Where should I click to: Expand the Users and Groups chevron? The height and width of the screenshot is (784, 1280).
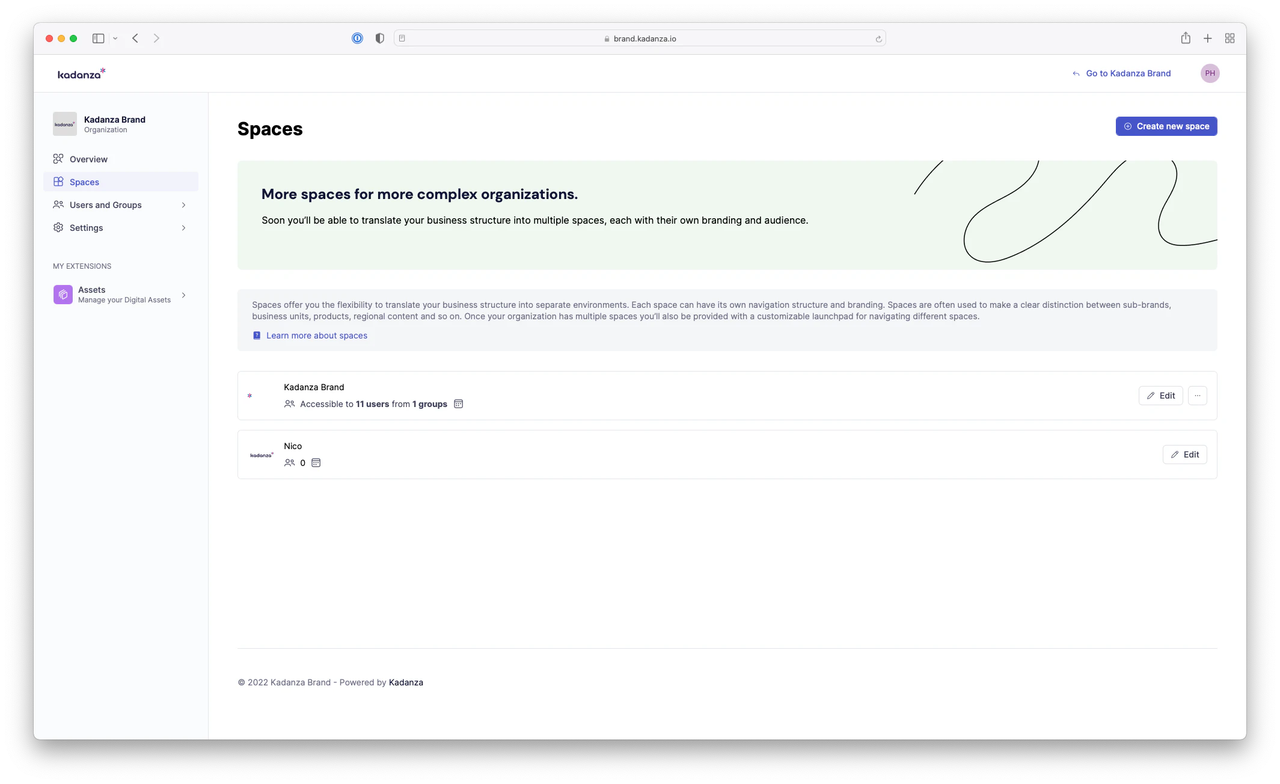183,205
